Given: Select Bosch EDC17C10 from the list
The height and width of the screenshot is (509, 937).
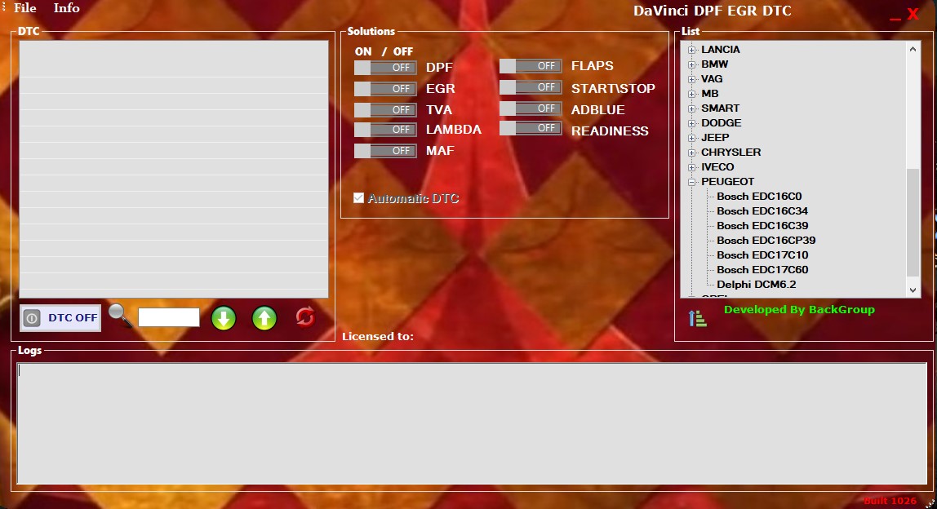Looking at the screenshot, I should pos(761,254).
